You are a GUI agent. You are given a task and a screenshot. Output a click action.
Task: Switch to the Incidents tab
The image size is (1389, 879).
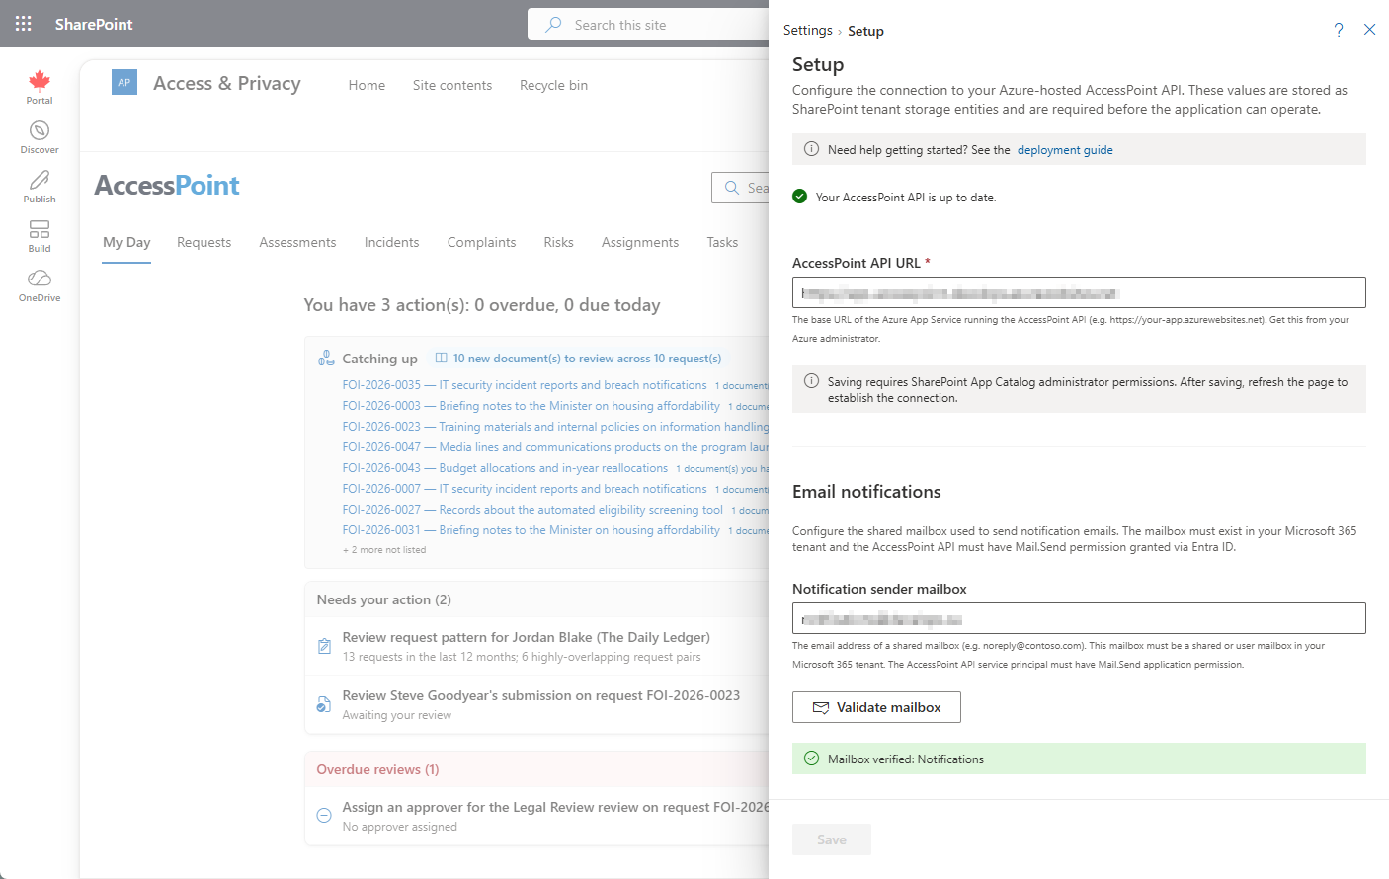(391, 242)
